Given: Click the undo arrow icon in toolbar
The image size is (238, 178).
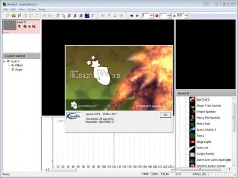Looking at the screenshot, I should (45, 16).
